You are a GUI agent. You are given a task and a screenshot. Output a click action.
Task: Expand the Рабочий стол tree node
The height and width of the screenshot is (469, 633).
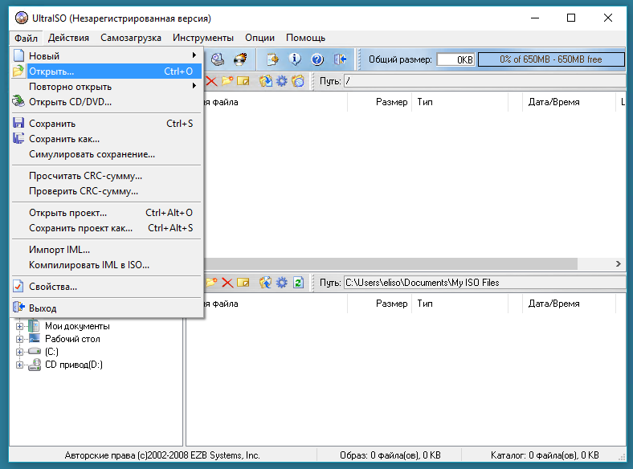(19, 339)
